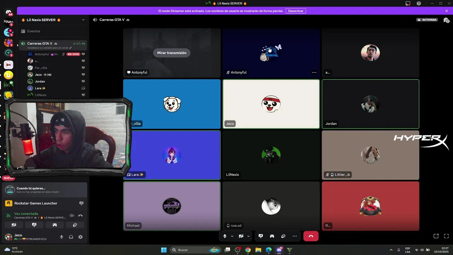Image resolution: width=453 pixels, height=255 pixels.
Task: Select the Antonyful avatar video tile
Action: tap(271, 53)
